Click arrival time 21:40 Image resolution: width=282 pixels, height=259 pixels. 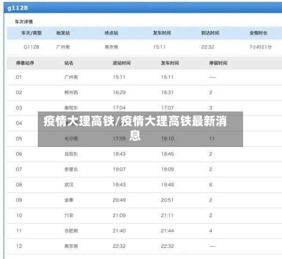pos(119,231)
